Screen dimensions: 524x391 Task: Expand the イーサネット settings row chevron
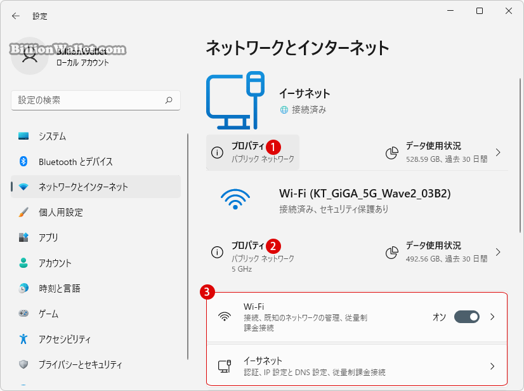(492, 366)
